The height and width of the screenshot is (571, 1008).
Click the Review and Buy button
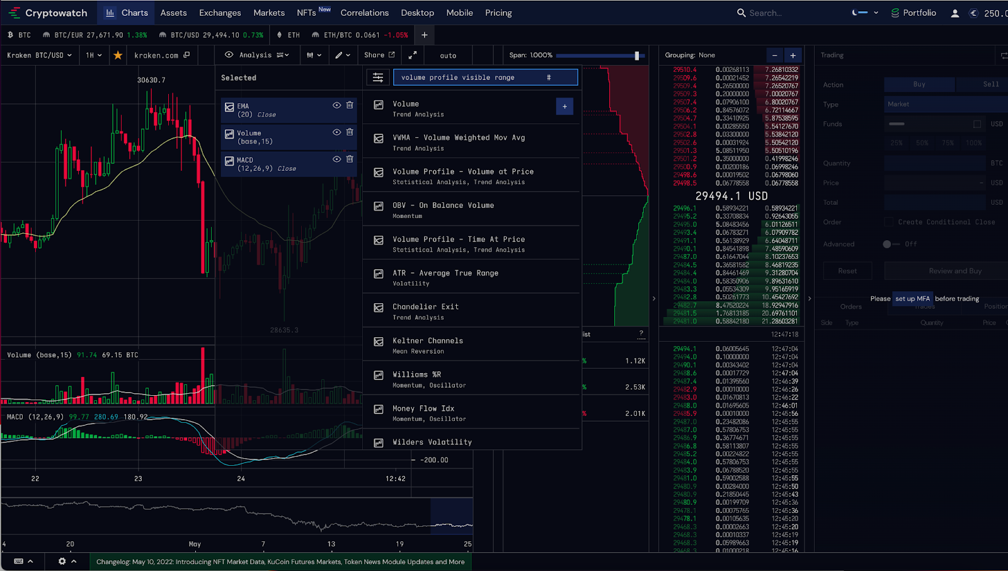pos(946,271)
